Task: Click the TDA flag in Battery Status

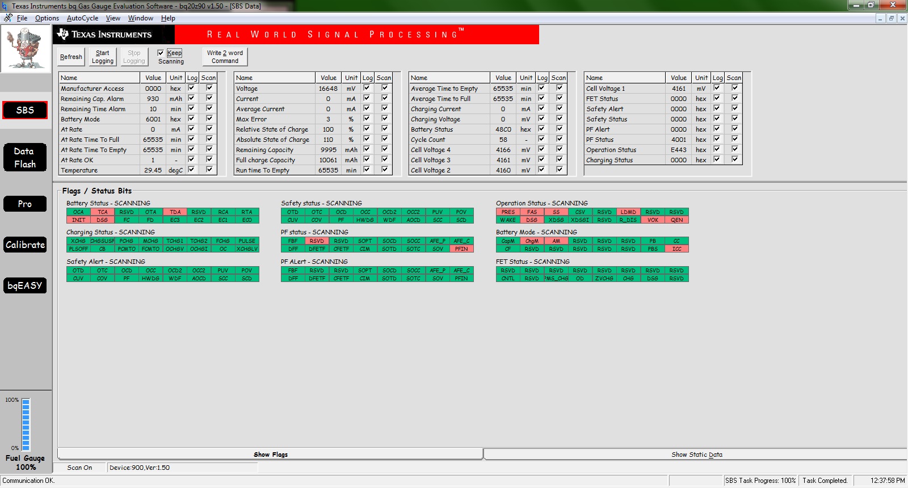Action: point(175,212)
